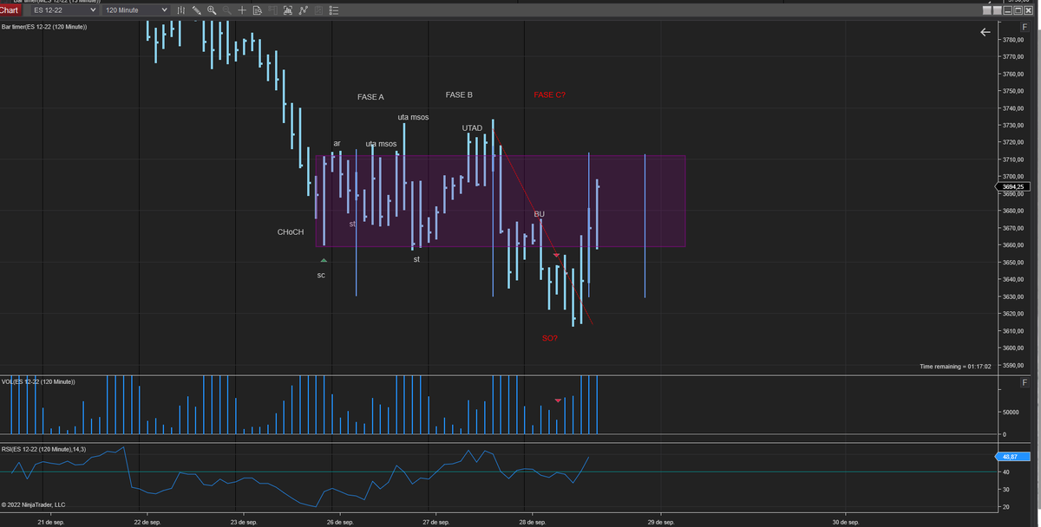Open the Indicators toolbar icon
The width and height of the screenshot is (1041, 527).
(304, 10)
